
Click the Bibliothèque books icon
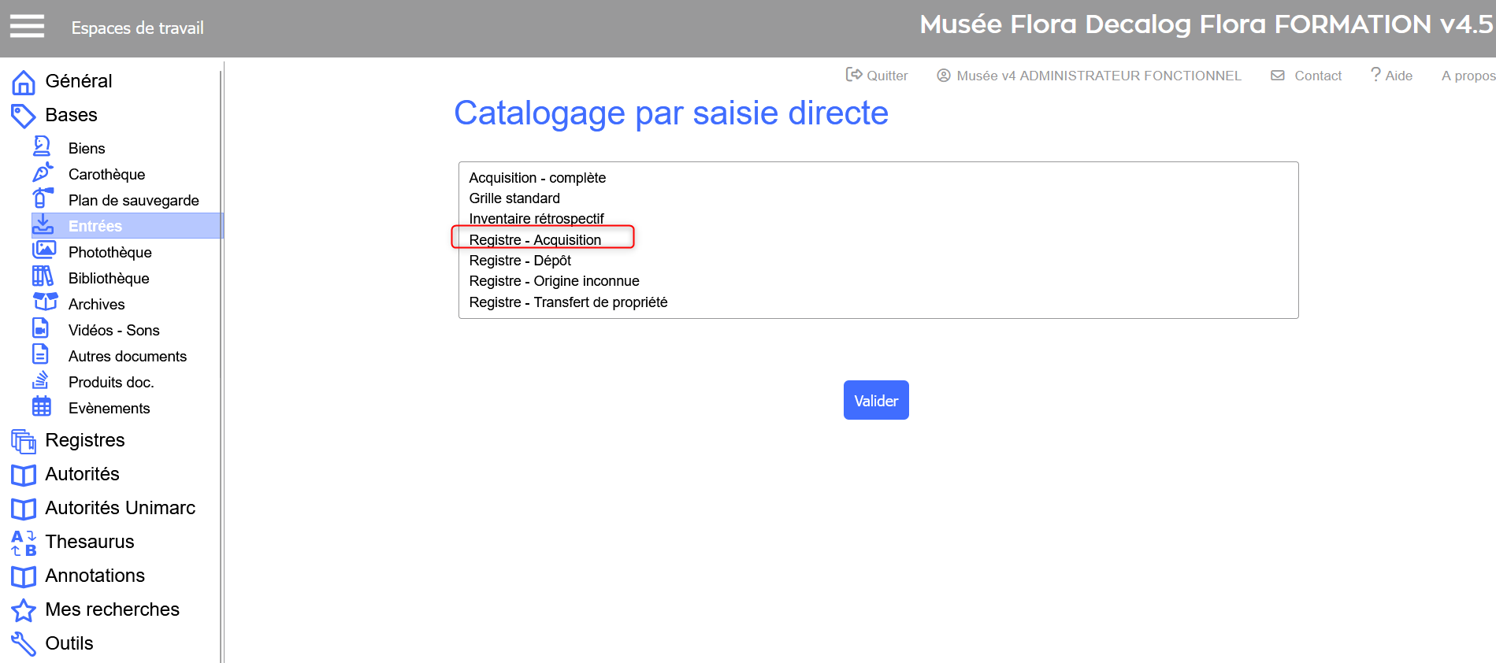coord(43,277)
